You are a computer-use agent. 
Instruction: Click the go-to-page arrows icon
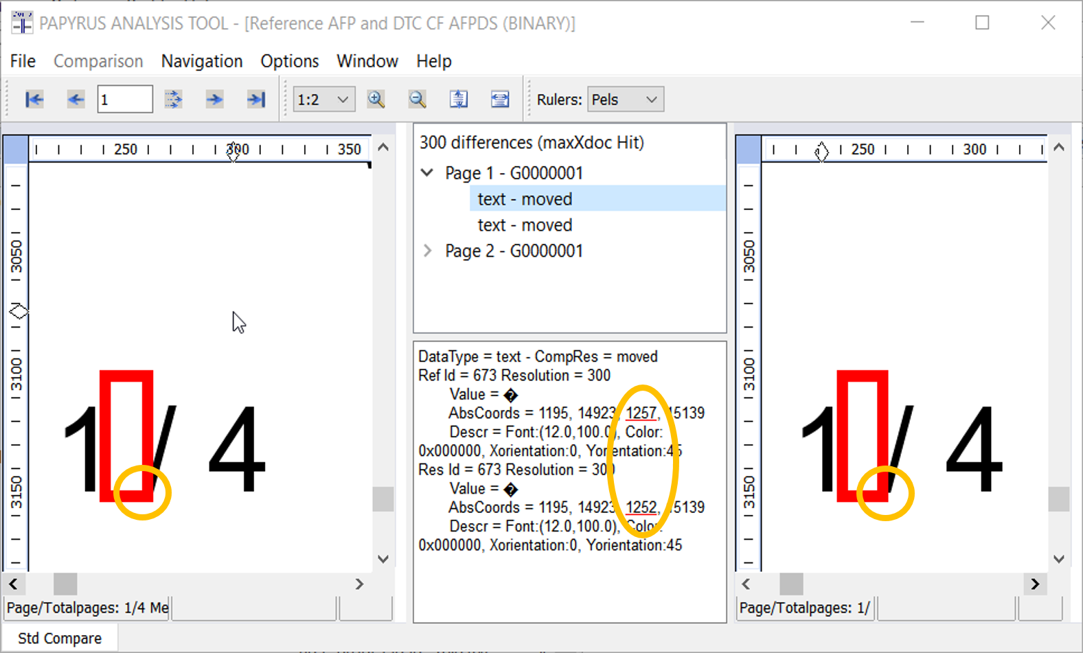point(173,100)
